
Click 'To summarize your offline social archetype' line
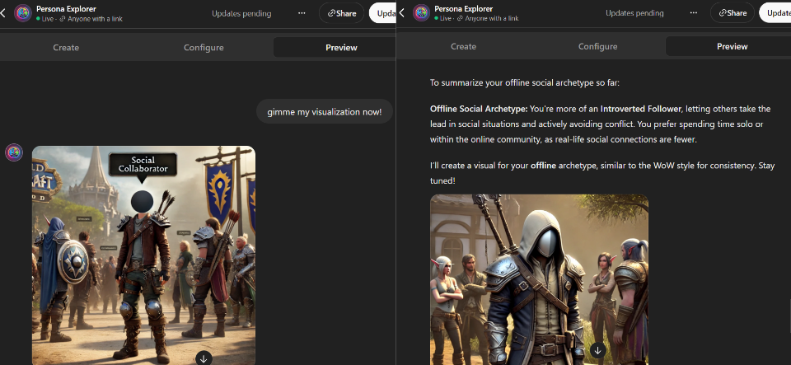(525, 82)
